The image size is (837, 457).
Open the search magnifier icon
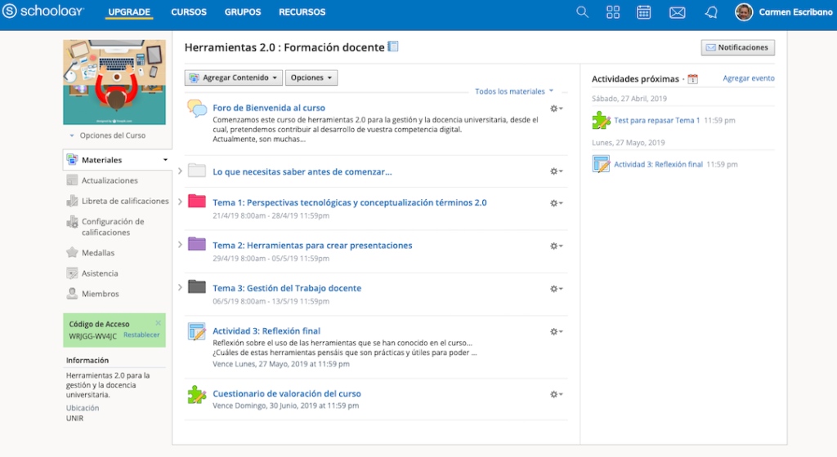pos(582,12)
